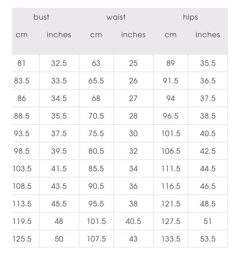Select the inches subheader under waist
Screen dimensions: 238x255
point(133,35)
